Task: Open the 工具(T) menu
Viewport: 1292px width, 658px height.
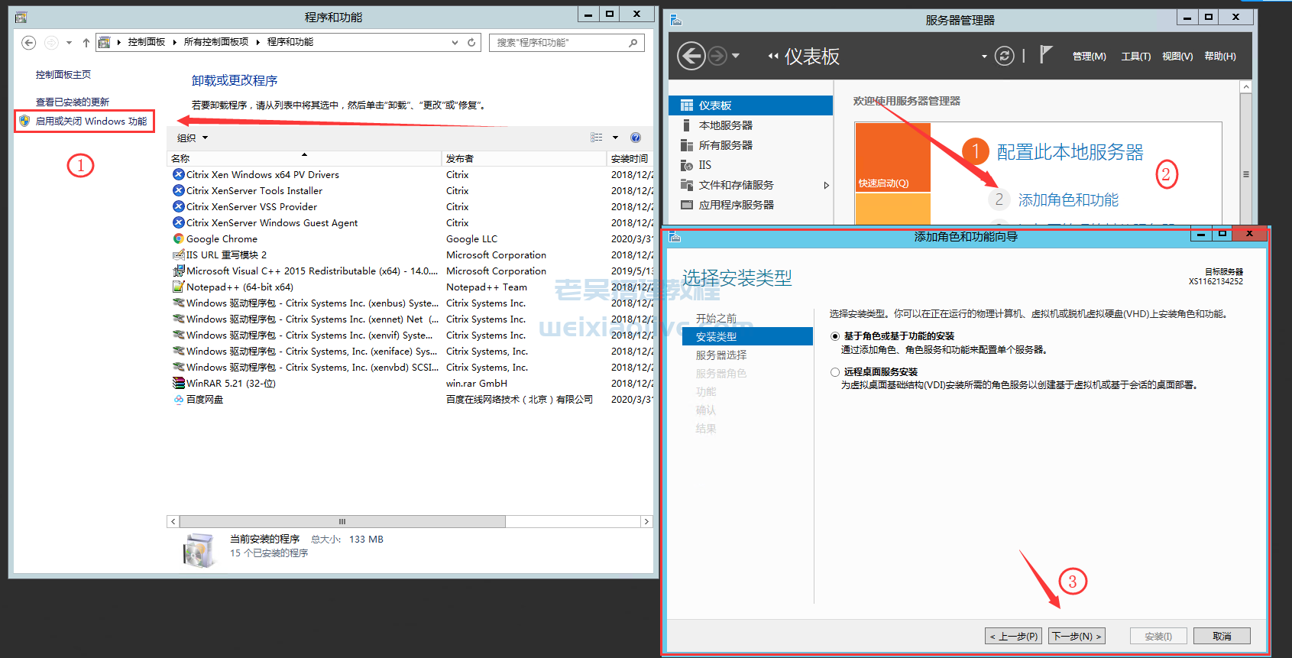Action: pyautogui.click(x=1135, y=57)
